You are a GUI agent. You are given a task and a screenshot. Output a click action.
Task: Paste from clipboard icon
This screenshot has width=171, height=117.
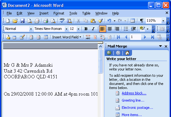[x=93, y=21]
